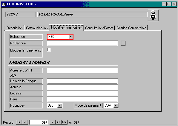The height and width of the screenshot is (126, 178).
Task: Click the Pays input field
Action: [82, 99]
